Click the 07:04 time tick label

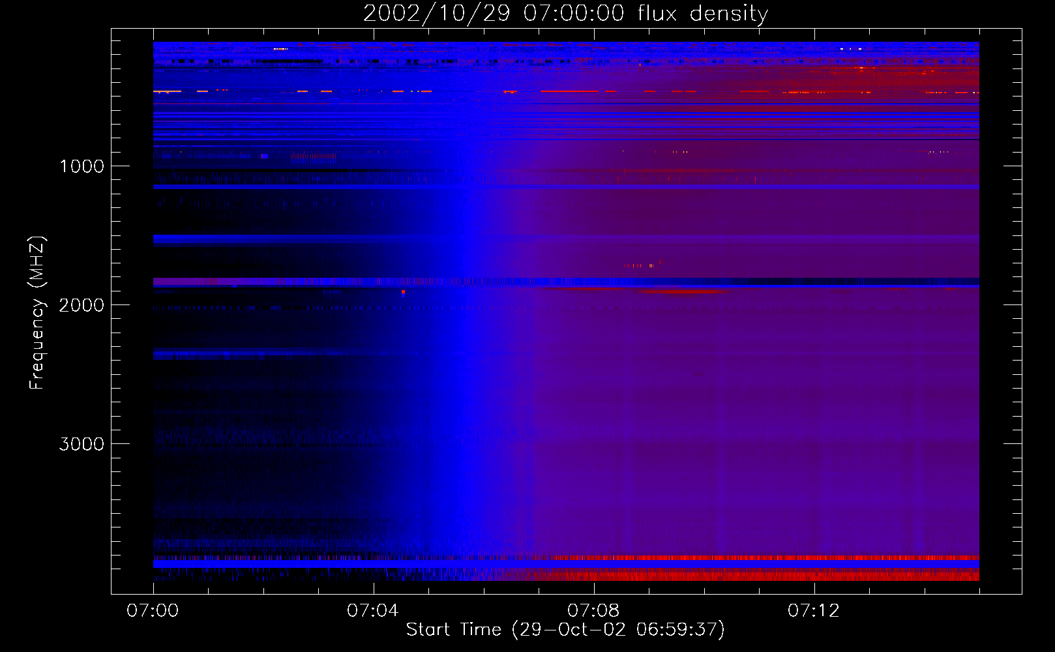coord(373,610)
